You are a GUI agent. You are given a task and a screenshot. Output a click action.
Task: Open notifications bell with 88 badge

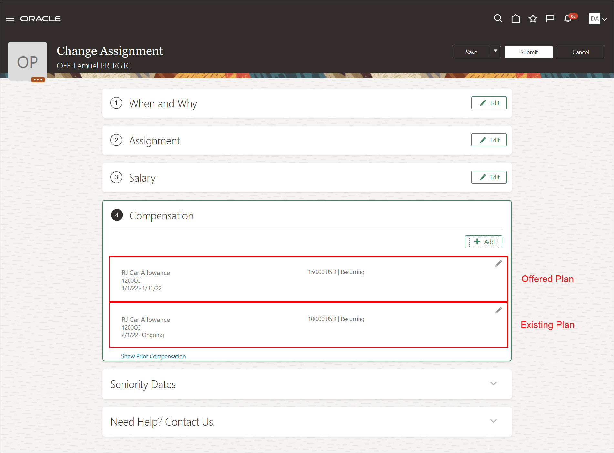[568, 18]
